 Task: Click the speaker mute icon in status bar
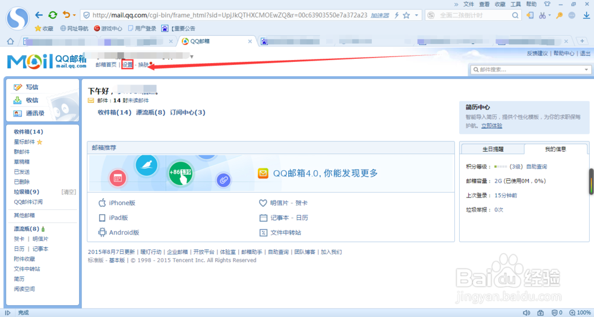[x=526, y=313]
